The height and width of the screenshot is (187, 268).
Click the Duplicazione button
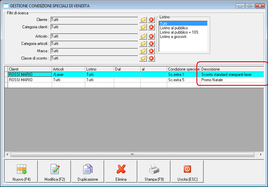click(88, 172)
